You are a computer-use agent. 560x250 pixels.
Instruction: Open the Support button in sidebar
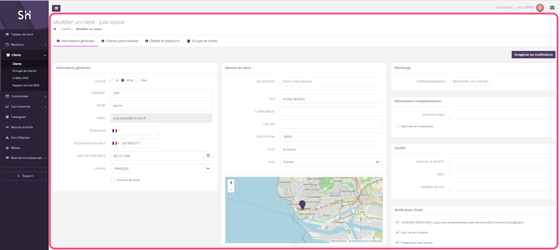(x=24, y=176)
